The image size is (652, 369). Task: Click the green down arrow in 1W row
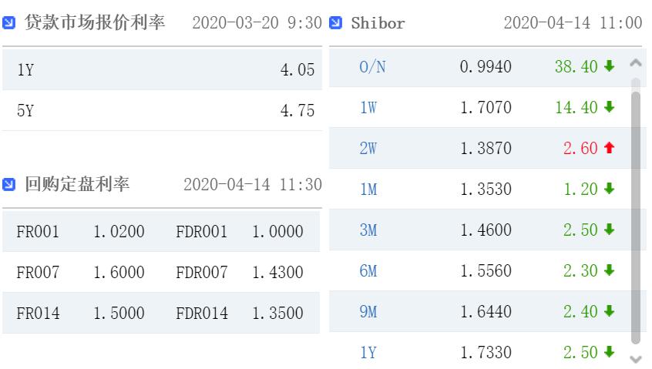[610, 107]
